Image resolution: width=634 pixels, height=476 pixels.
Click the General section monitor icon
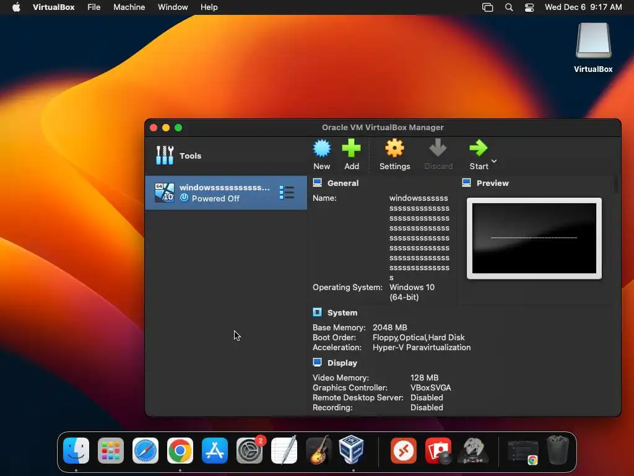click(x=318, y=183)
